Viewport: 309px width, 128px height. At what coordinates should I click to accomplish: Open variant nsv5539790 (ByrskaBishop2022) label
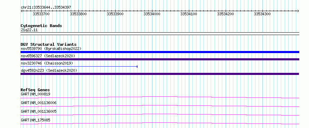(x=51, y=49)
